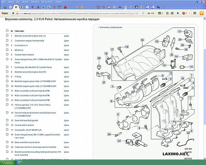Check the box for Seal-inlet manifold gasket
Screen dimensions: 206x165
(7, 120)
